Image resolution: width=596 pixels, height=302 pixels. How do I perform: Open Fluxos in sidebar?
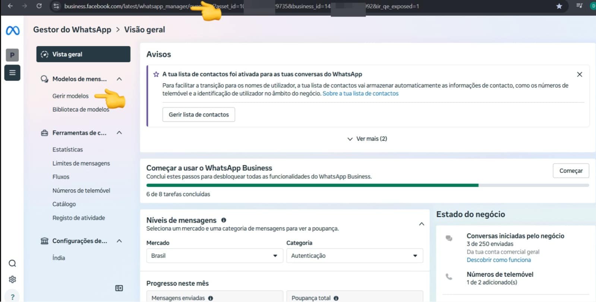[x=61, y=177]
